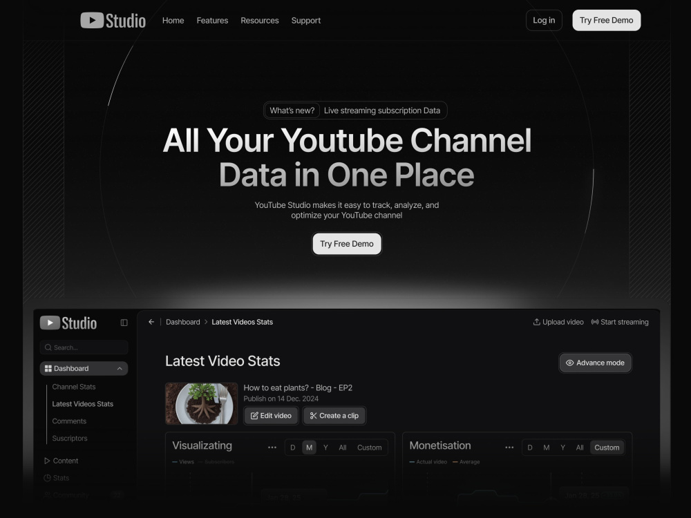Image resolution: width=691 pixels, height=518 pixels.
Task: Click Latest Videos Stats breadcrumb
Action: coord(242,322)
